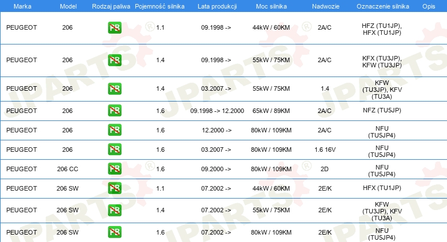Screen dimensions: 447x242
Task: Select the HFX (TU1JP) cell in the 206 SW row
Action: [382, 188]
